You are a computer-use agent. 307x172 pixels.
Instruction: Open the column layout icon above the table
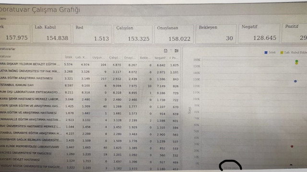tap(177, 51)
